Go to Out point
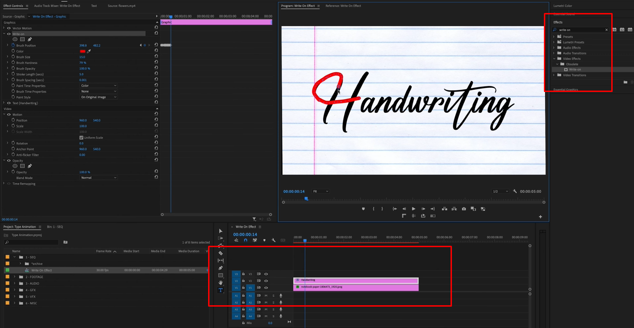 (432, 209)
